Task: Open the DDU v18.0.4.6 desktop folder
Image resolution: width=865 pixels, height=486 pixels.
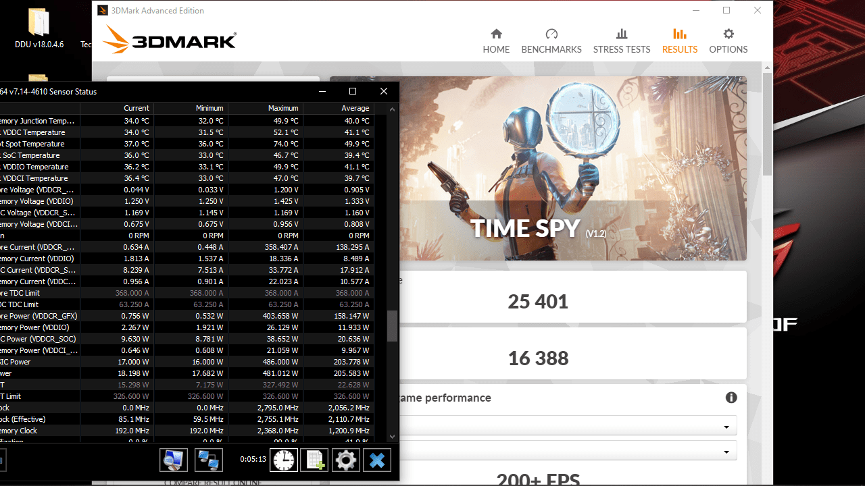Action: coord(39,28)
